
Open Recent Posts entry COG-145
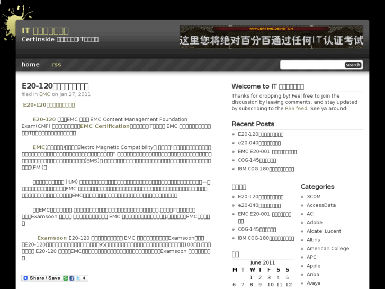[257, 160]
